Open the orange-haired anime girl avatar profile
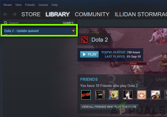 coord(142,95)
